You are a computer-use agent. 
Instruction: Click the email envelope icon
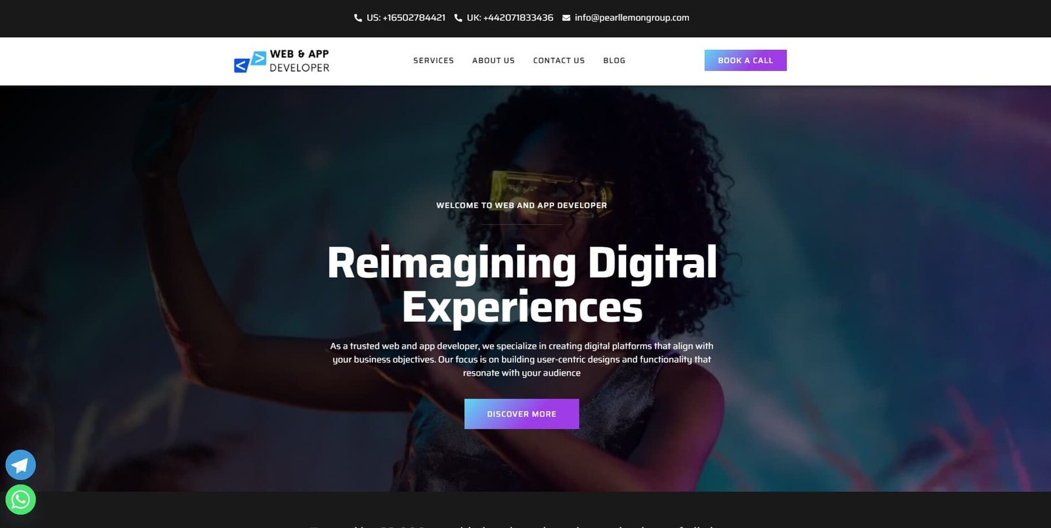(566, 18)
